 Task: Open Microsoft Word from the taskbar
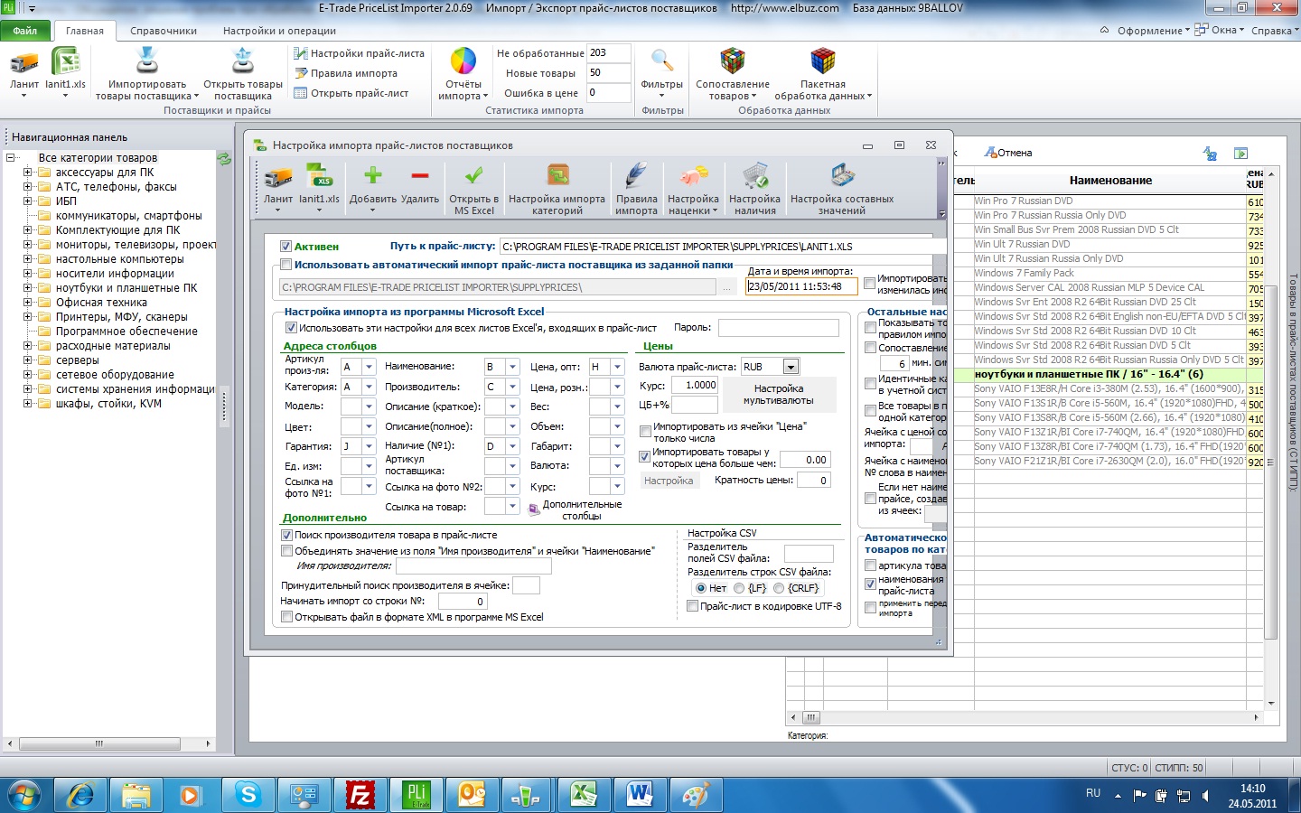coord(640,795)
